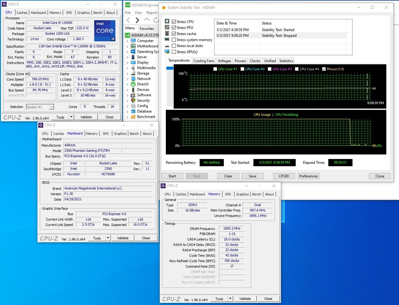Viewport: 399px width, 305px height.
Task: Click the Security shield icon in AIDA64 tree
Action: click(x=133, y=101)
